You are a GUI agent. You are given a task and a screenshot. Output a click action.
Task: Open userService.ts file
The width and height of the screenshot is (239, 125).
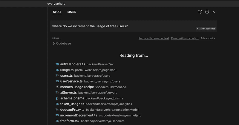(x=71, y=81)
